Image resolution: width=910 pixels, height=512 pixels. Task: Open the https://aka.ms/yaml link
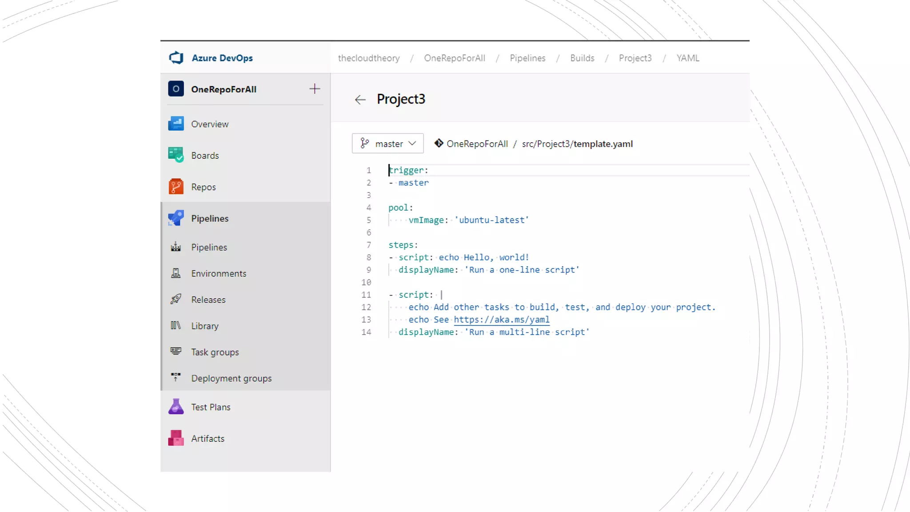coord(501,320)
